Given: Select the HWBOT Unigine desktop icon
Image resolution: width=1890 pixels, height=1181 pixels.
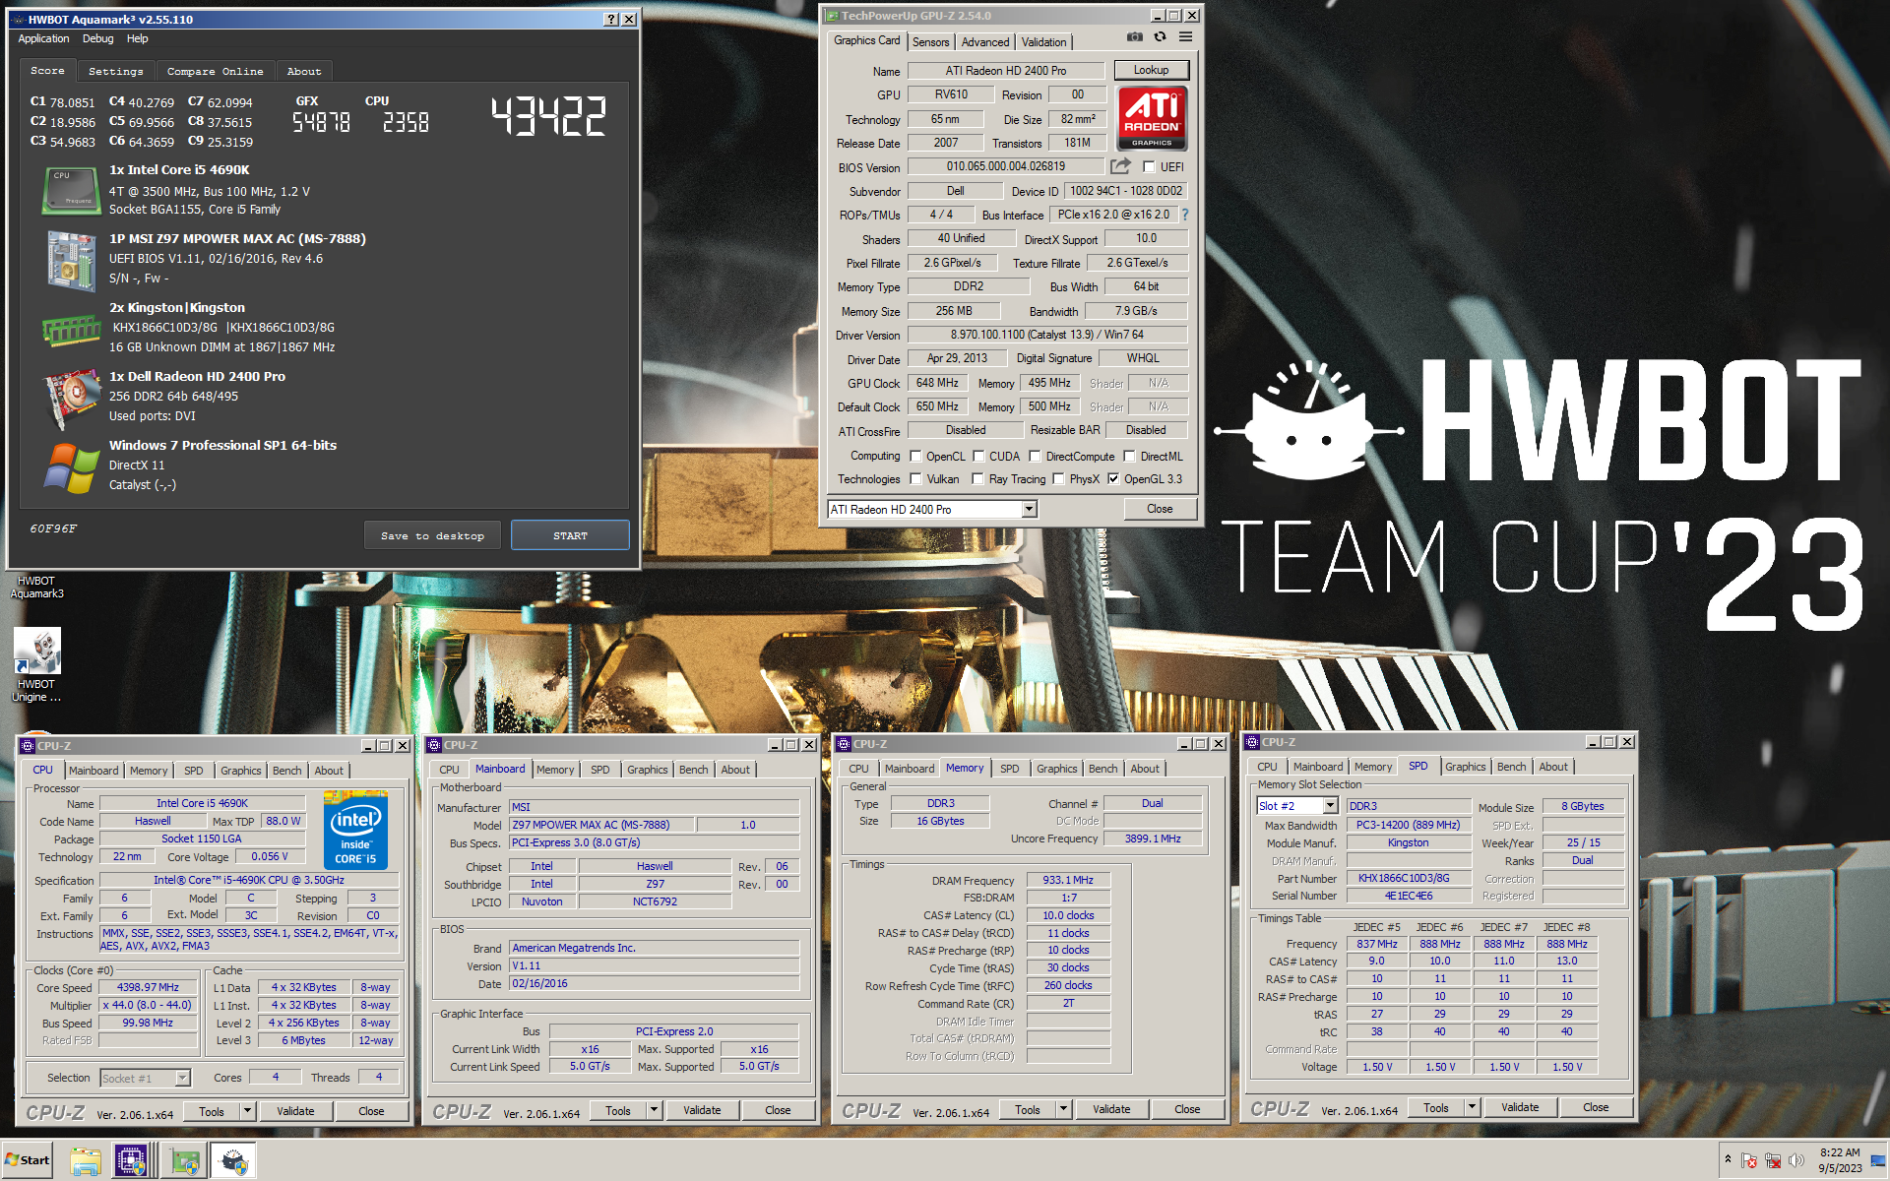Looking at the screenshot, I should tap(36, 664).
